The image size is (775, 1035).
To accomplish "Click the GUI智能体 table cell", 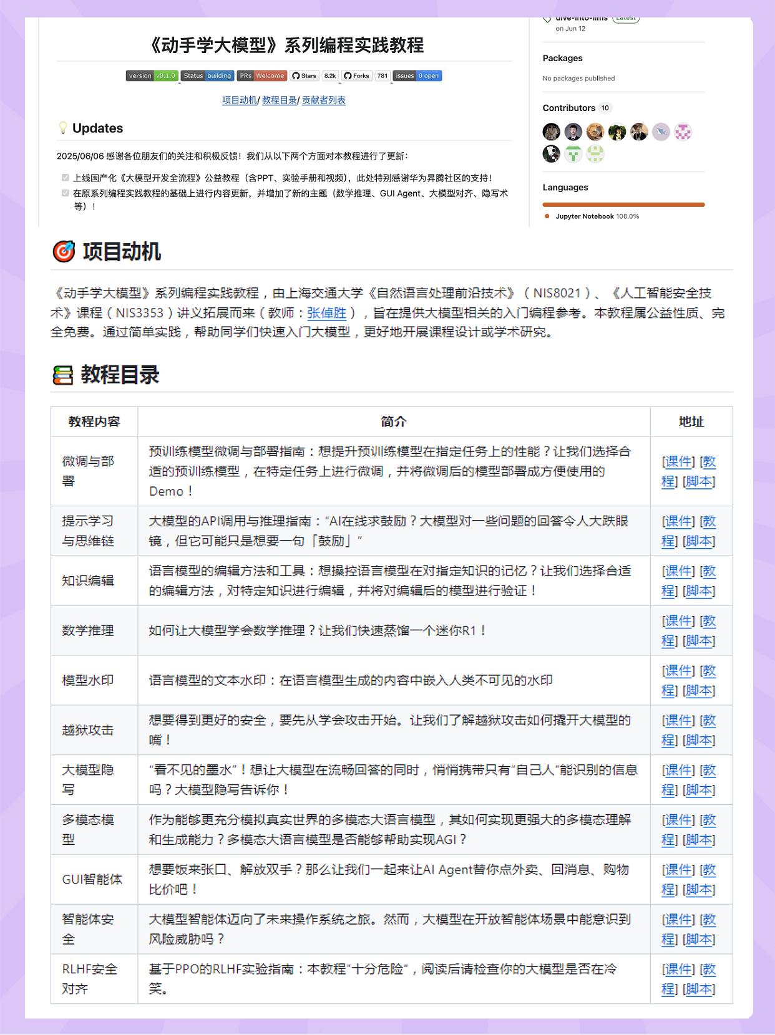I will pos(94,880).
